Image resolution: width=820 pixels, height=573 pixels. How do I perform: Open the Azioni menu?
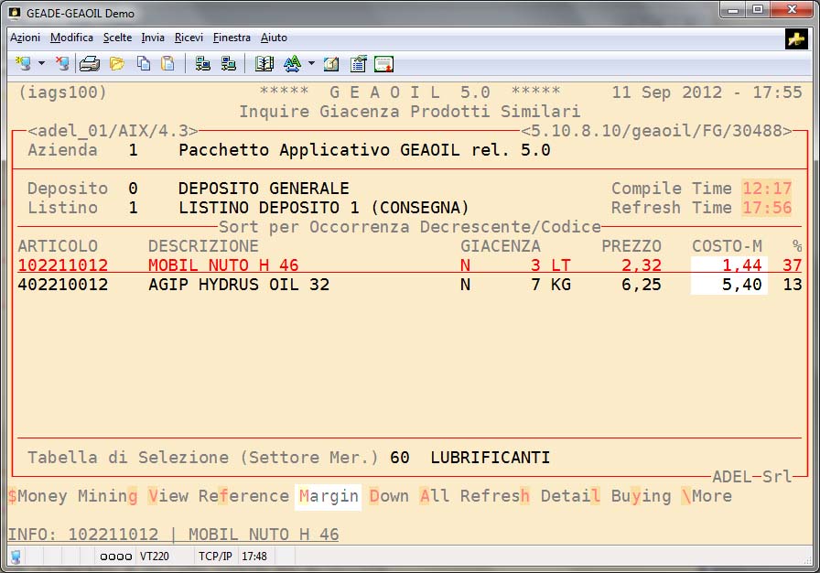(25, 38)
